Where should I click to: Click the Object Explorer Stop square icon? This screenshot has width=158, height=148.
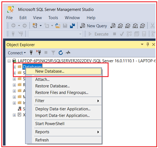[x=46, y=52]
